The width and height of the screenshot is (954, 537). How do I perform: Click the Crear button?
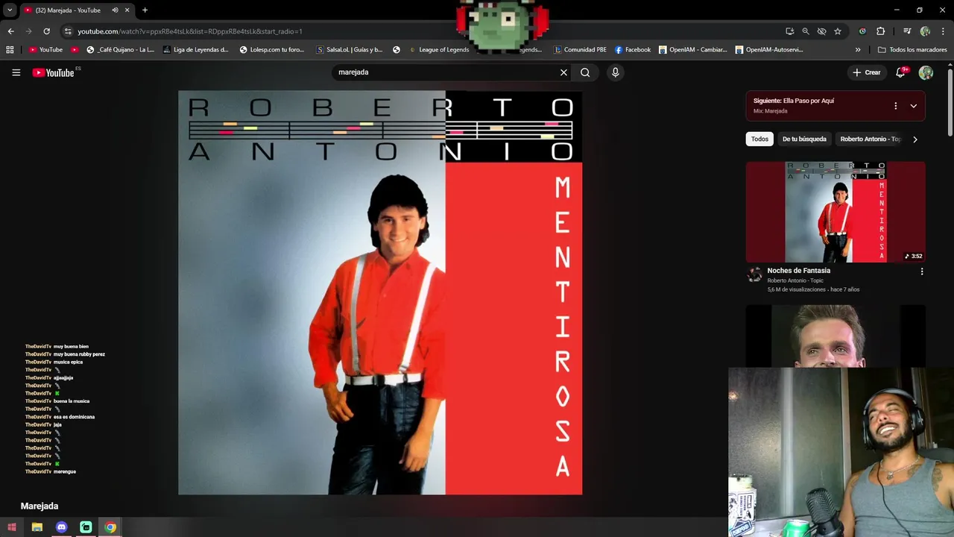[867, 72]
